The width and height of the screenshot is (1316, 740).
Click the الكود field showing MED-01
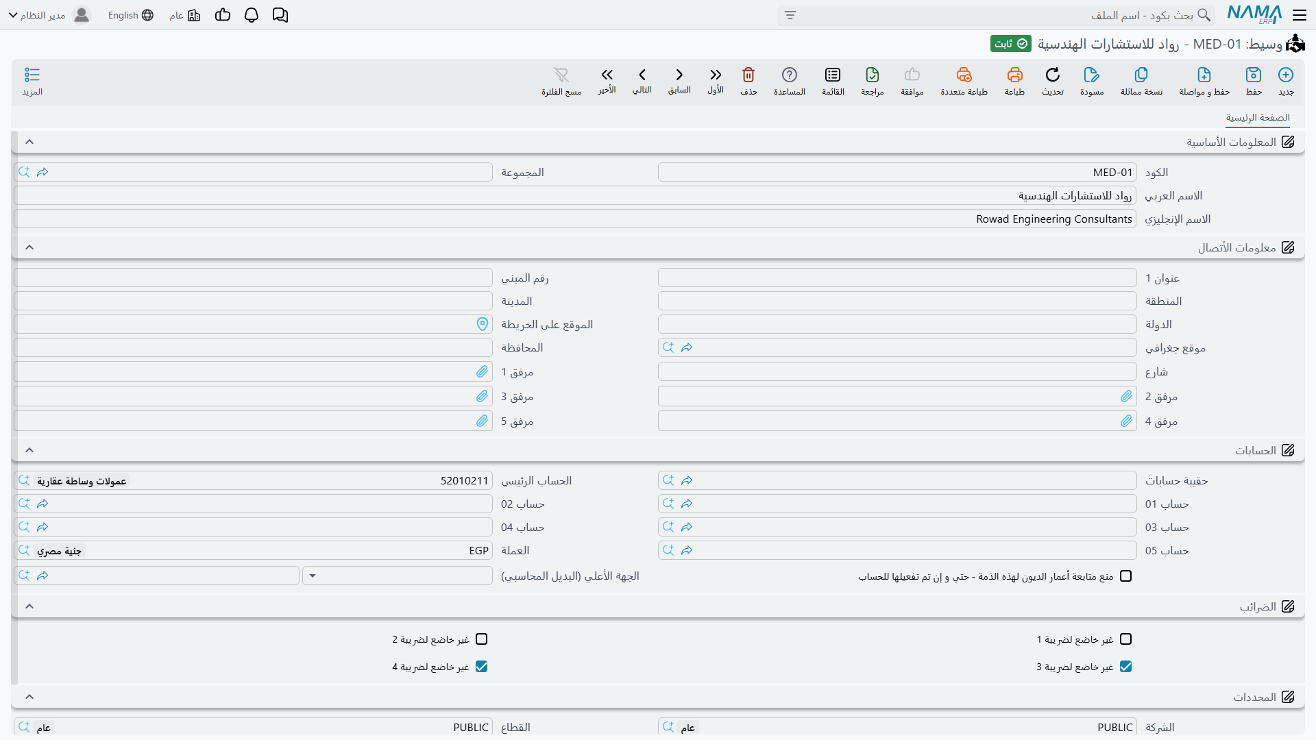897,172
